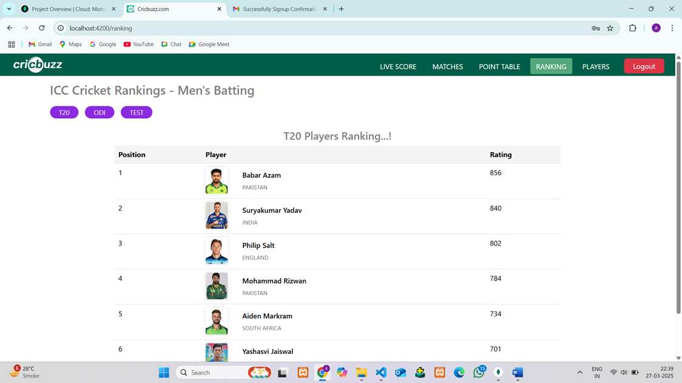The image size is (682, 383).
Task: Open the password manager key icon
Action: [595, 28]
